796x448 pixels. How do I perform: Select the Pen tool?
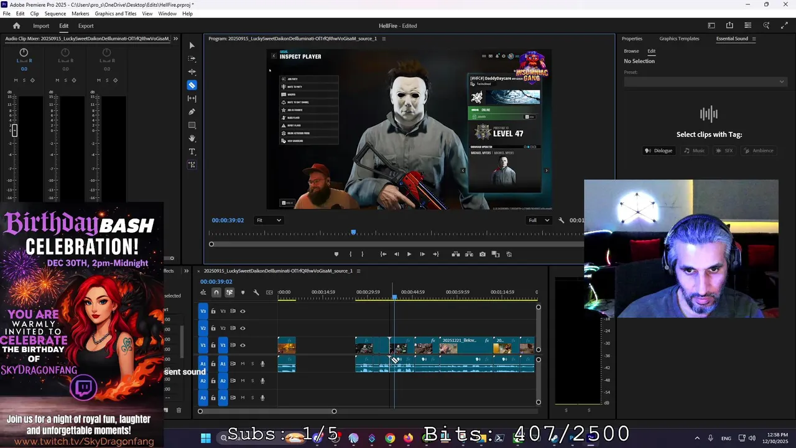[x=192, y=111]
